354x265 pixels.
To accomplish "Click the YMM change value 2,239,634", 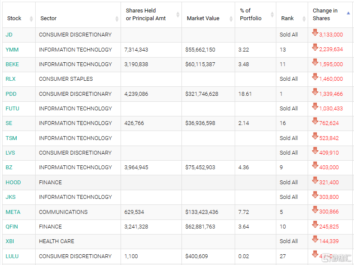I will click(331, 49).
